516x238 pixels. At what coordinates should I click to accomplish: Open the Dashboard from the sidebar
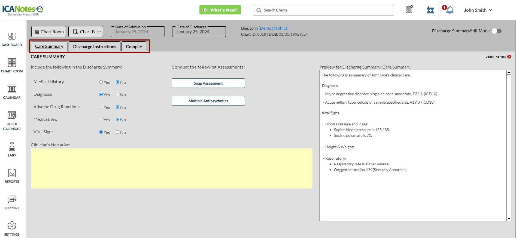[12, 39]
